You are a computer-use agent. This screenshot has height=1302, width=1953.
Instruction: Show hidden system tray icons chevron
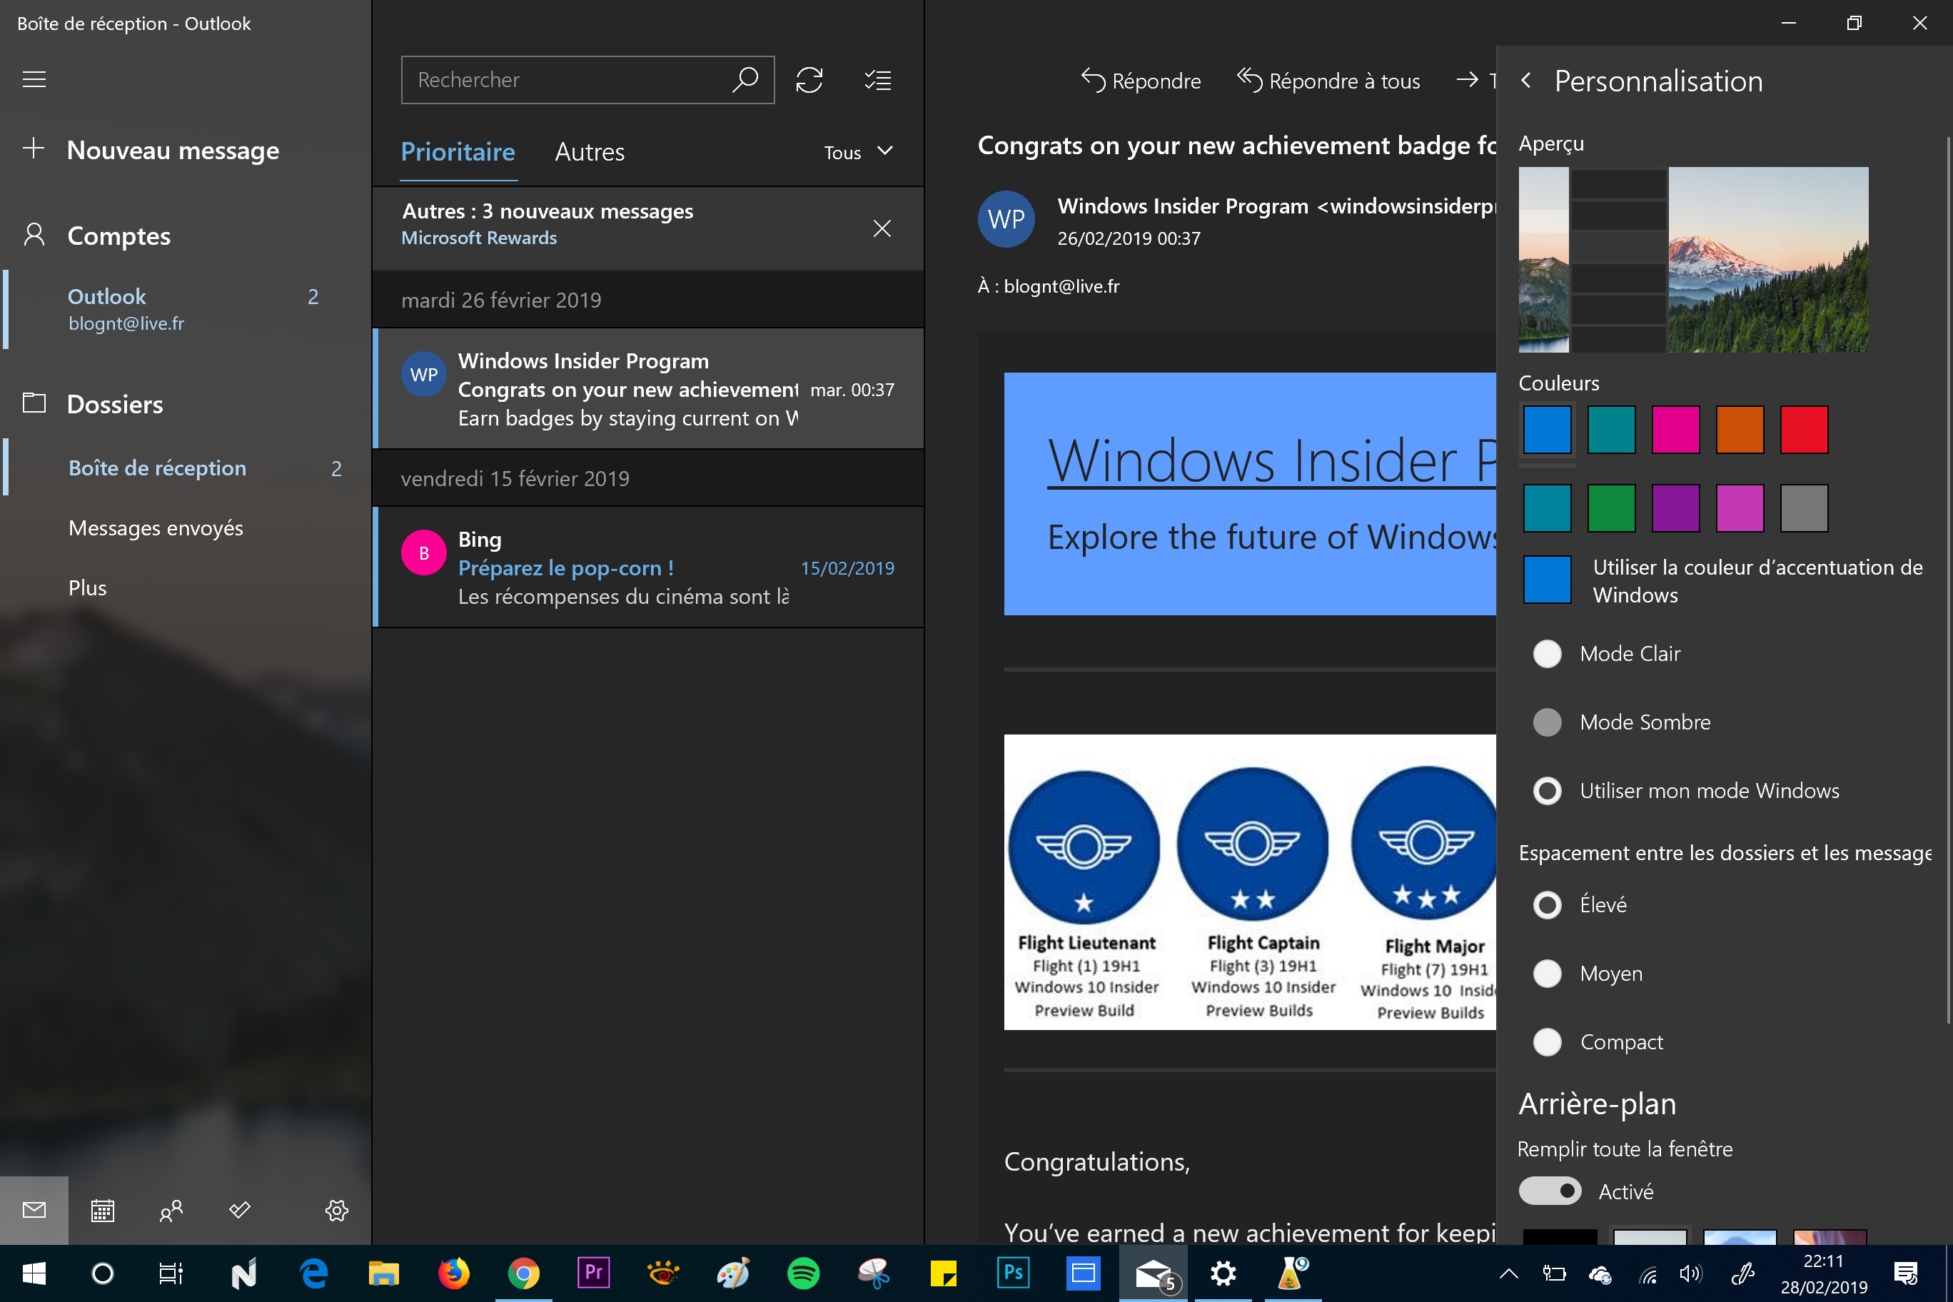(1509, 1273)
